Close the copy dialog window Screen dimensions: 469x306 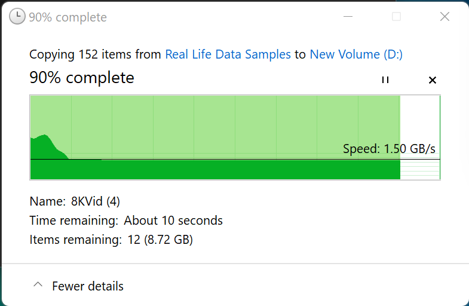coord(445,17)
